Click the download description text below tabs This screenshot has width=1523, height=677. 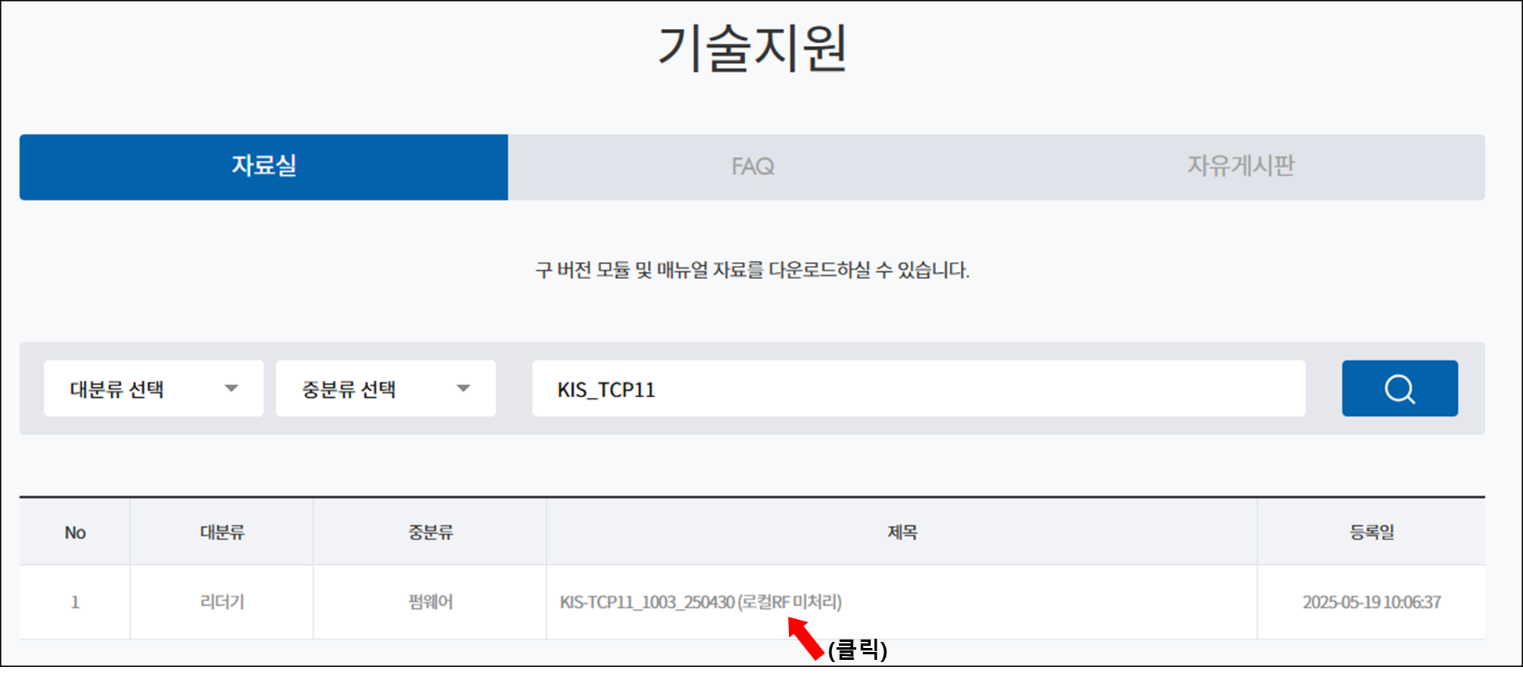[752, 270]
